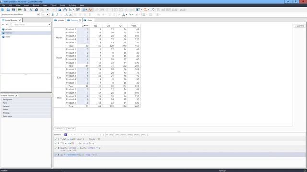The height and width of the screenshot is (172, 307).
Task: Toggle Italic formatting
Action: (57, 15)
